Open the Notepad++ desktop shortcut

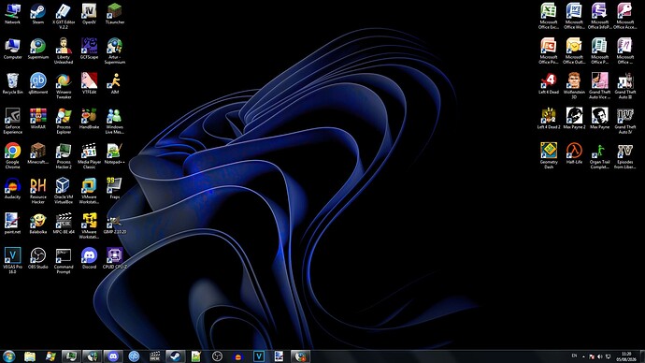pos(114,154)
